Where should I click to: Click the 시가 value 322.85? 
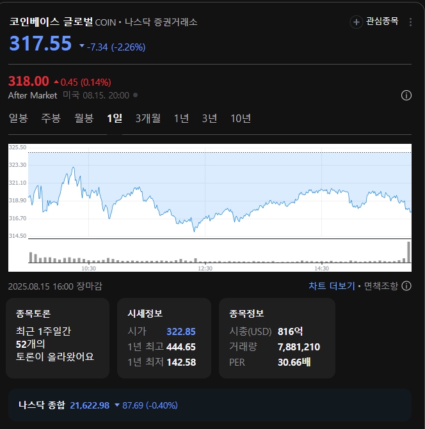tap(181, 332)
